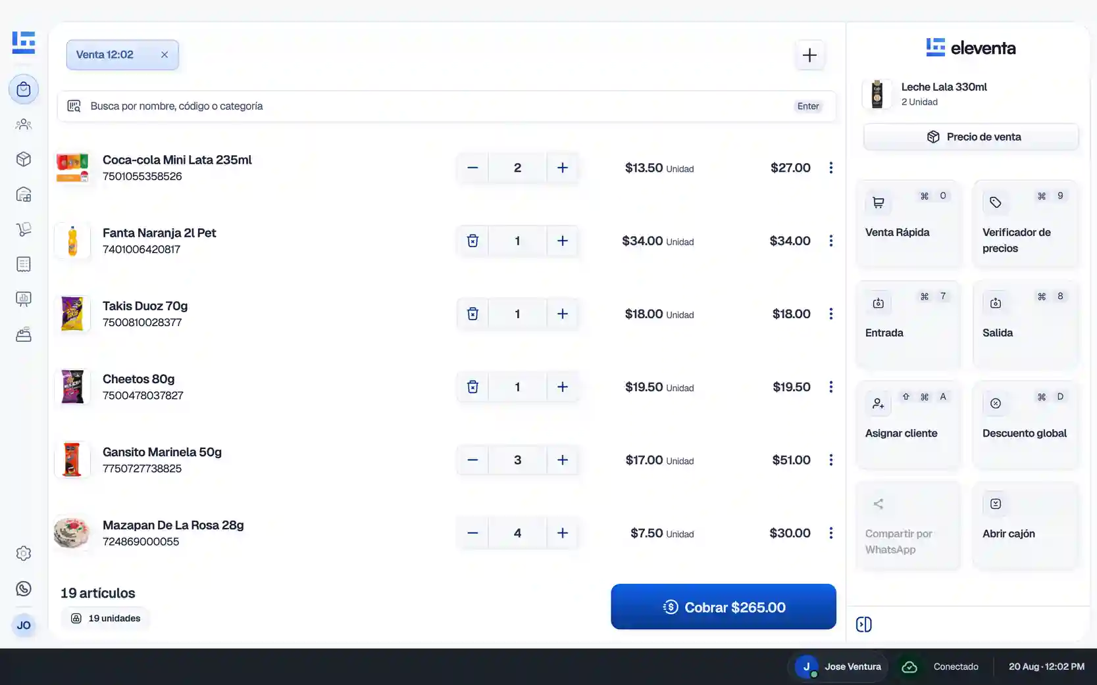The height and width of the screenshot is (685, 1097).
Task: Open settings gear in sidebar
Action: point(24,554)
